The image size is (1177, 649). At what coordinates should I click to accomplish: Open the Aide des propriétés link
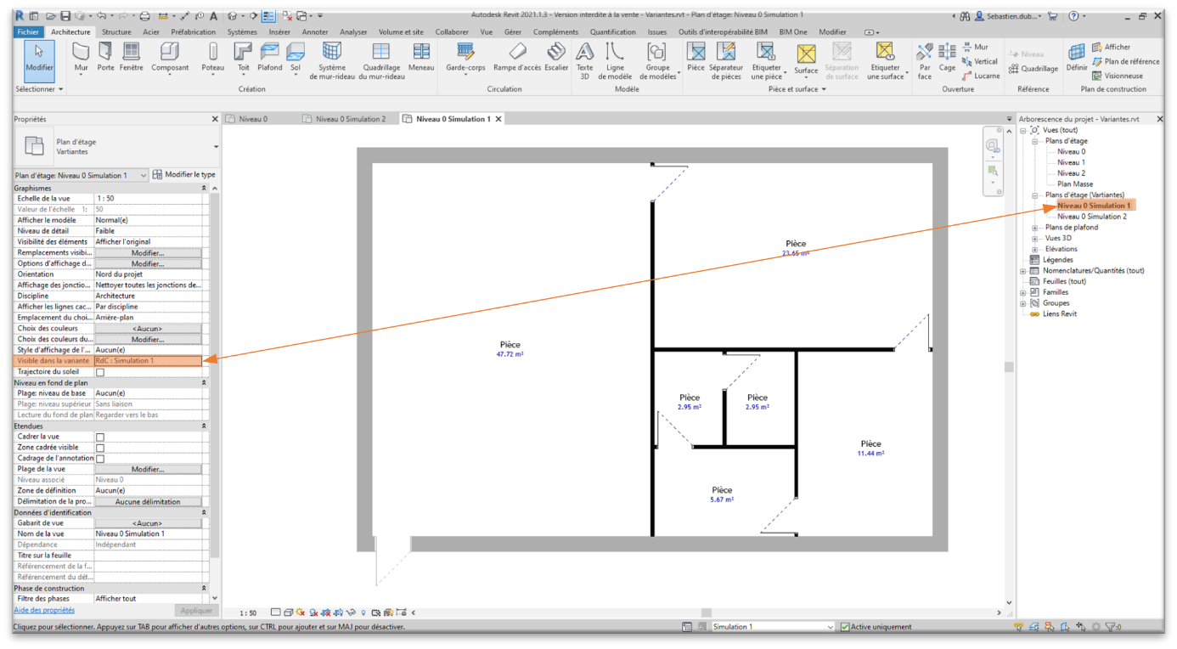coord(44,610)
